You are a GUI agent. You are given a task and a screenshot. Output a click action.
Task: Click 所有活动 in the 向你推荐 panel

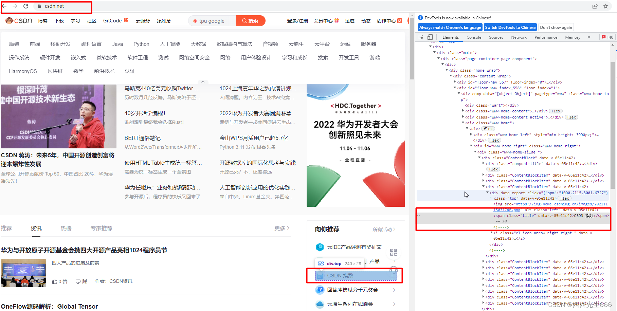point(384,230)
